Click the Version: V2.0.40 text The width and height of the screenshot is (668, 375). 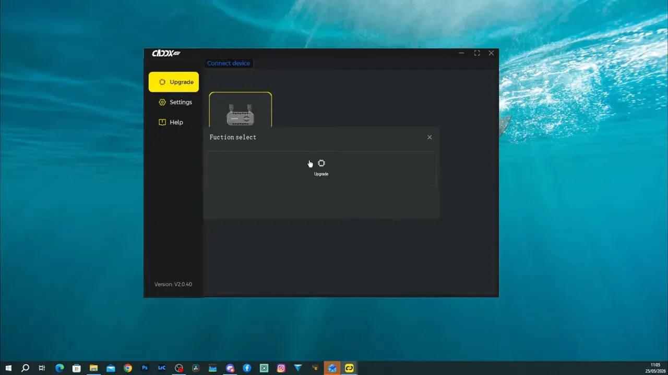click(x=173, y=284)
